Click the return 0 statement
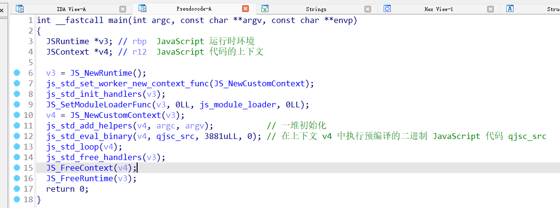 [67, 189]
